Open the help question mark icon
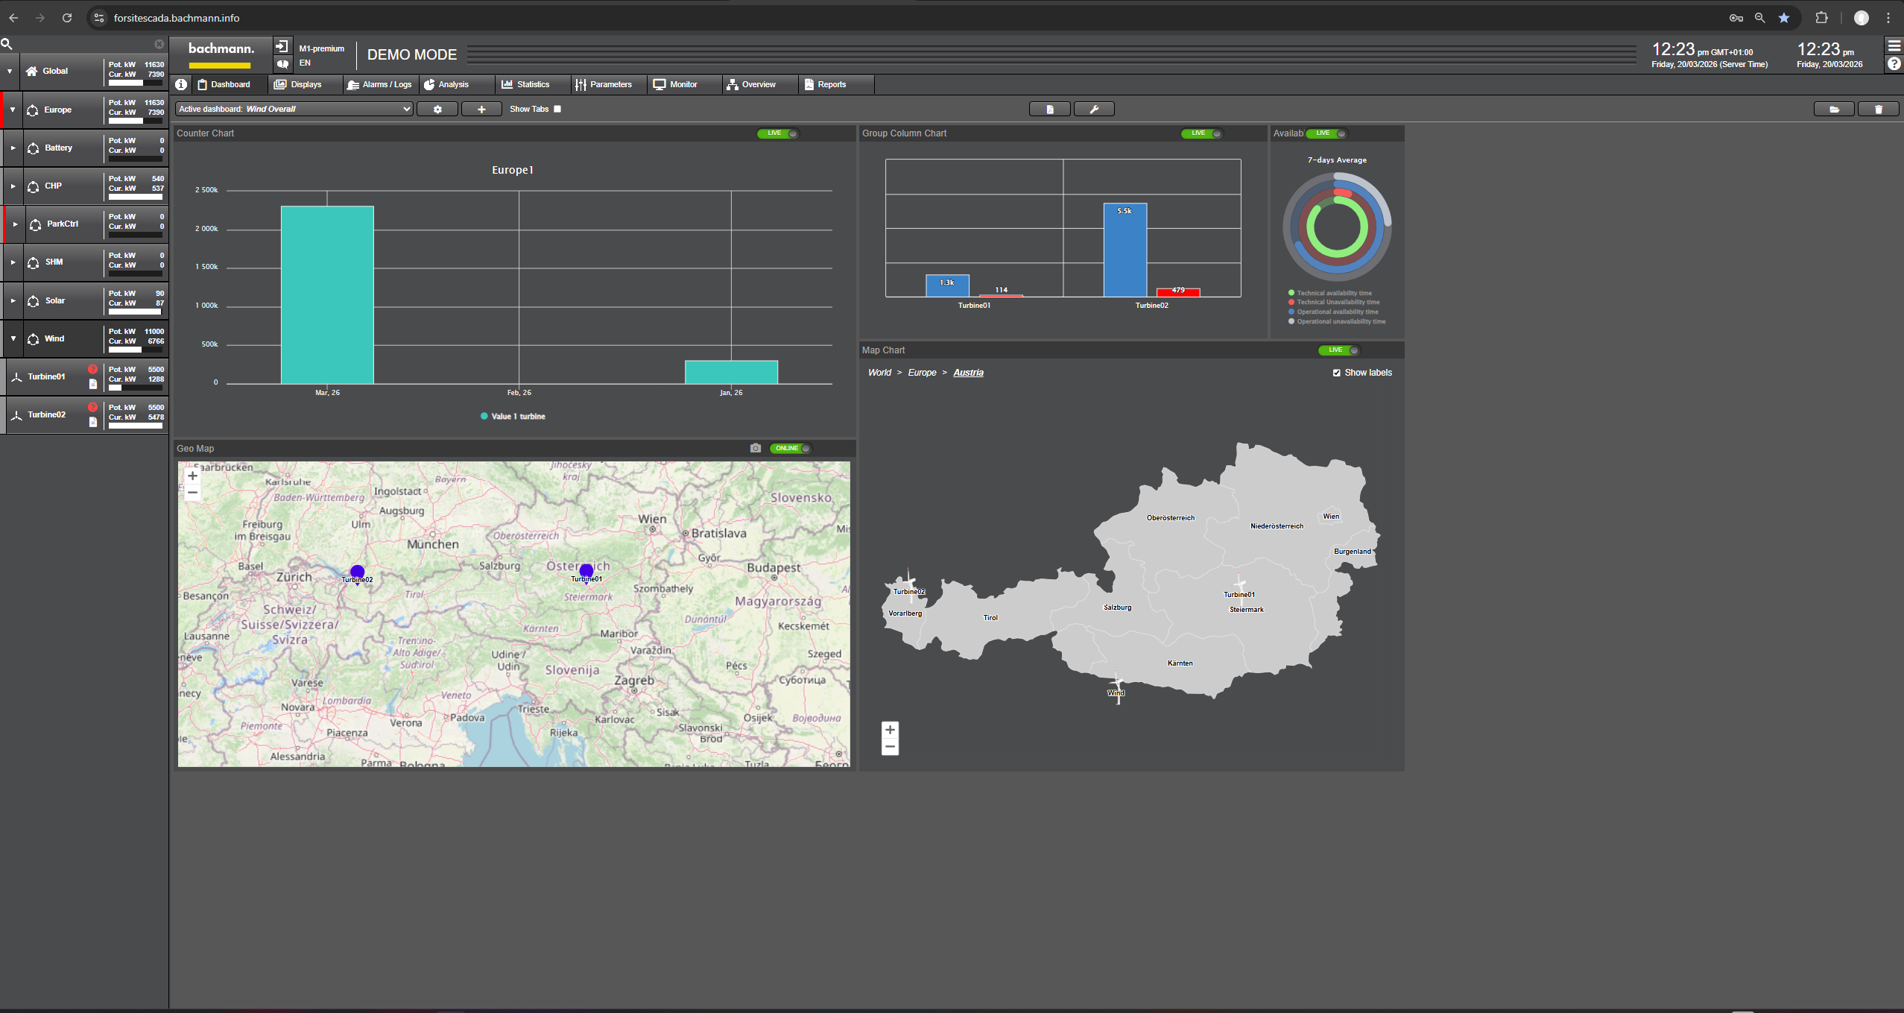Image resolution: width=1904 pixels, height=1013 pixels. tap(1894, 64)
